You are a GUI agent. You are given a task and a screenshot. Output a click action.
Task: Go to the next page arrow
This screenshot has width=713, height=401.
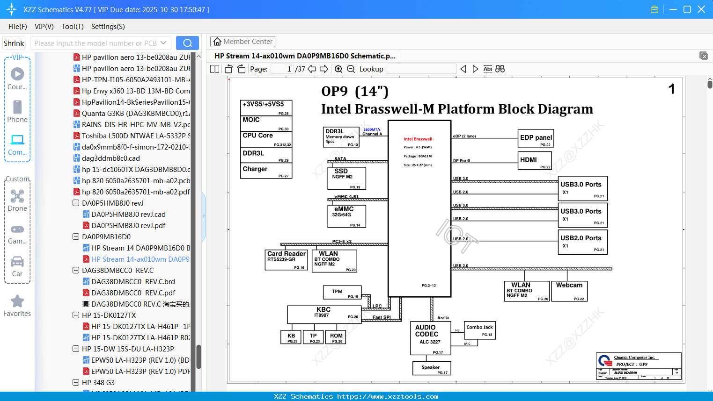(324, 69)
